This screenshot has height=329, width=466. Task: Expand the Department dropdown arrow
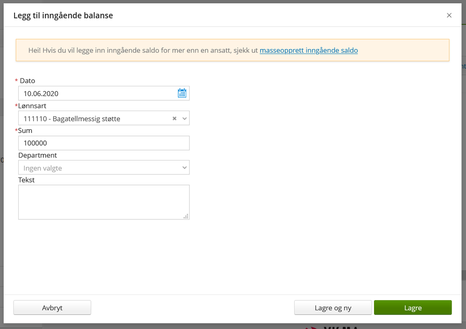click(x=184, y=168)
